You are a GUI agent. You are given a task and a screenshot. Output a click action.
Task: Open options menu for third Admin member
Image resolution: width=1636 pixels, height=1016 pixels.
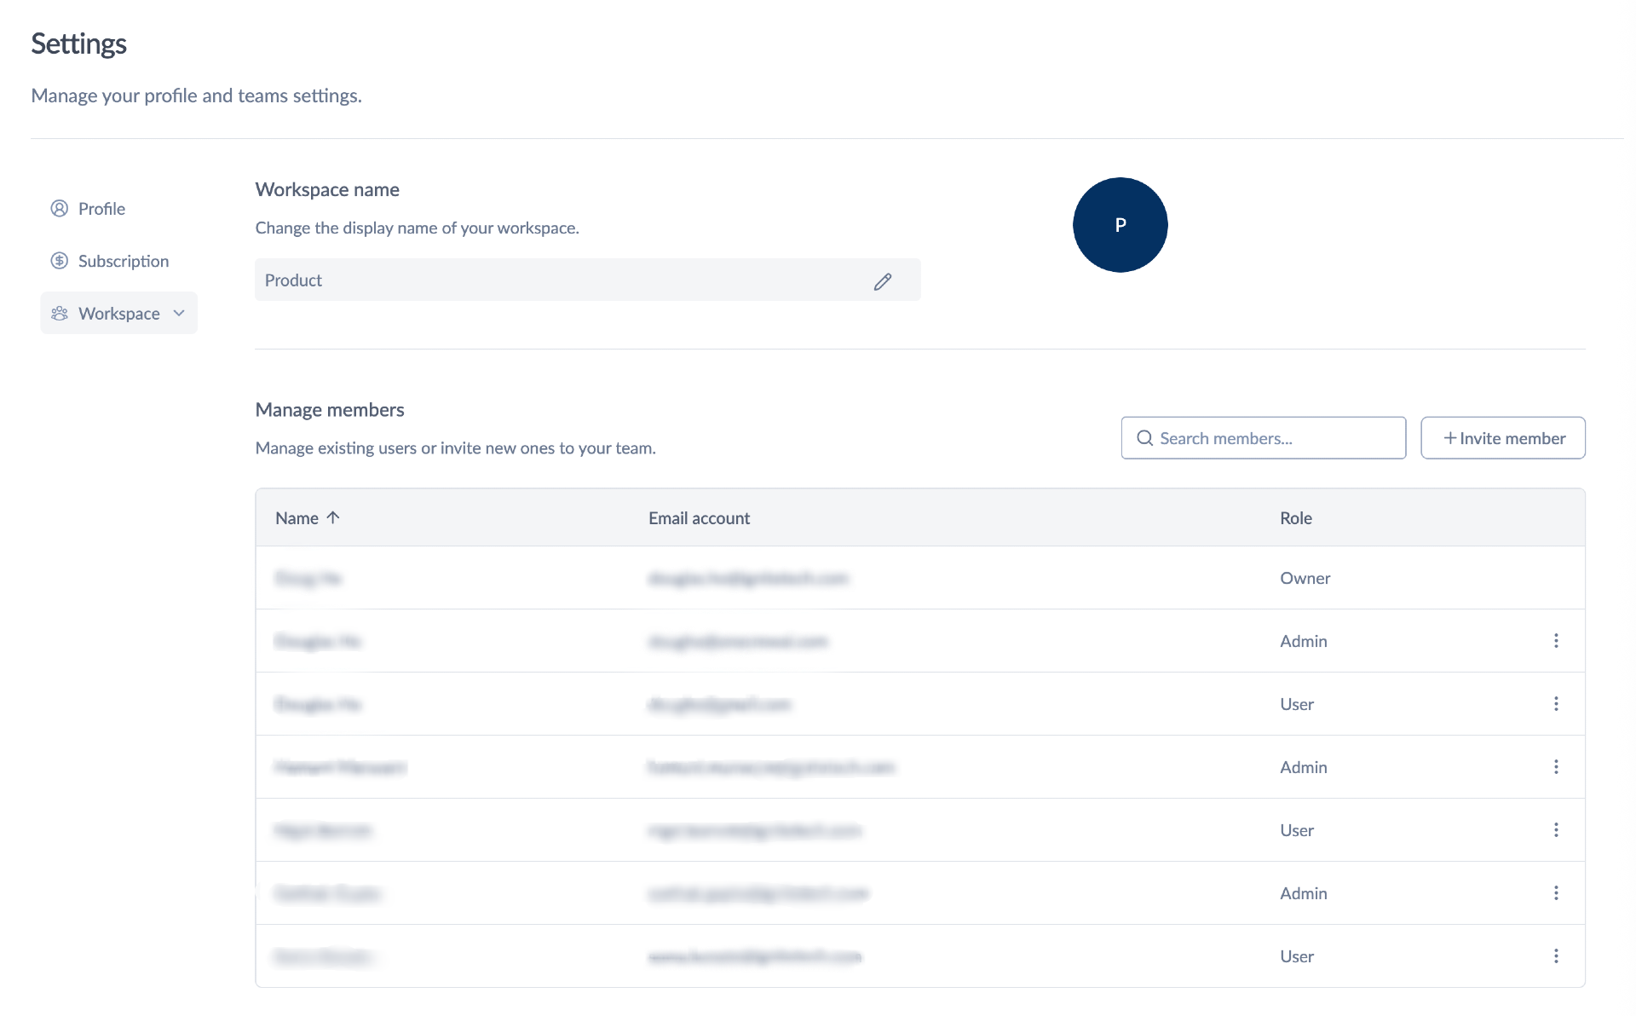[1556, 893]
